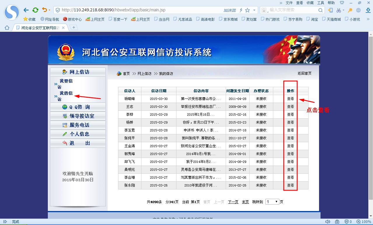This screenshot has height=225, width=373.
Task: Open the 个人信息 sidebar item
Action: point(78,134)
